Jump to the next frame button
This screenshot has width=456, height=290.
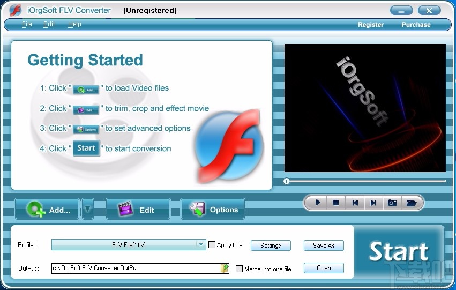click(x=373, y=203)
